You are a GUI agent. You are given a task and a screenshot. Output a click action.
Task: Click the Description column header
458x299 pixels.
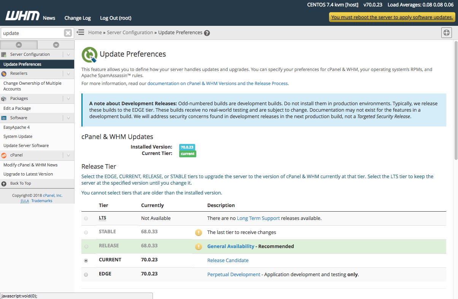[221, 205]
